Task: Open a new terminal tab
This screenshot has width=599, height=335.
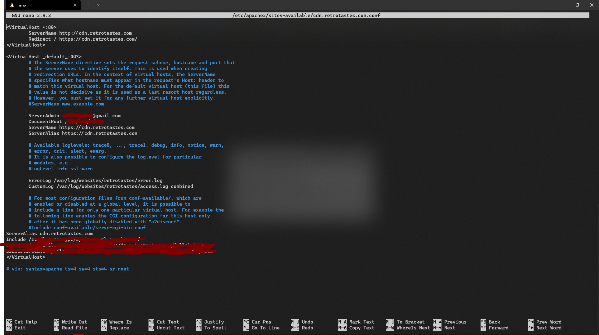Action: point(88,5)
